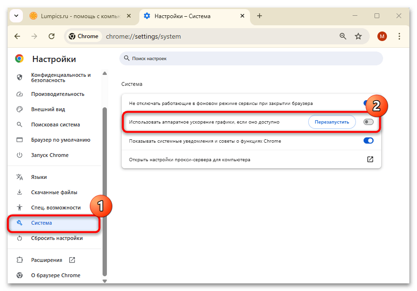
Task: Click the zoom magnifier icon in address bar
Action: pyautogui.click(x=343, y=36)
